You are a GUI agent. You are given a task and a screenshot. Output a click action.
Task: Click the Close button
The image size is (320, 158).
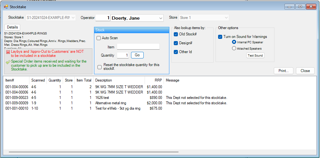point(305,71)
